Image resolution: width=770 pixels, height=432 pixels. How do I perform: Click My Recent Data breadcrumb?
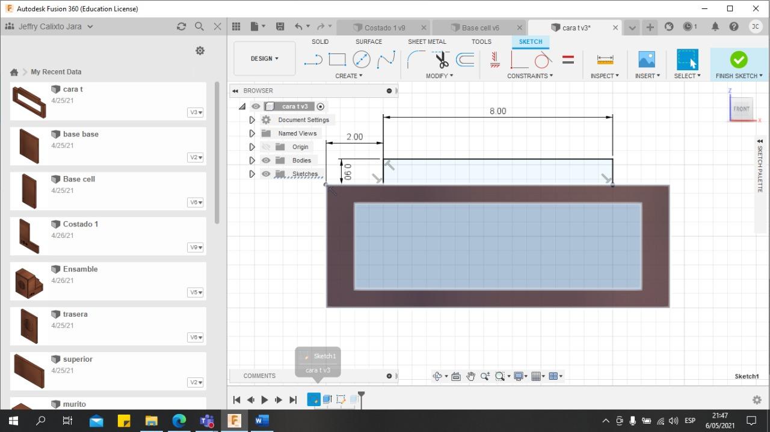[x=56, y=72]
